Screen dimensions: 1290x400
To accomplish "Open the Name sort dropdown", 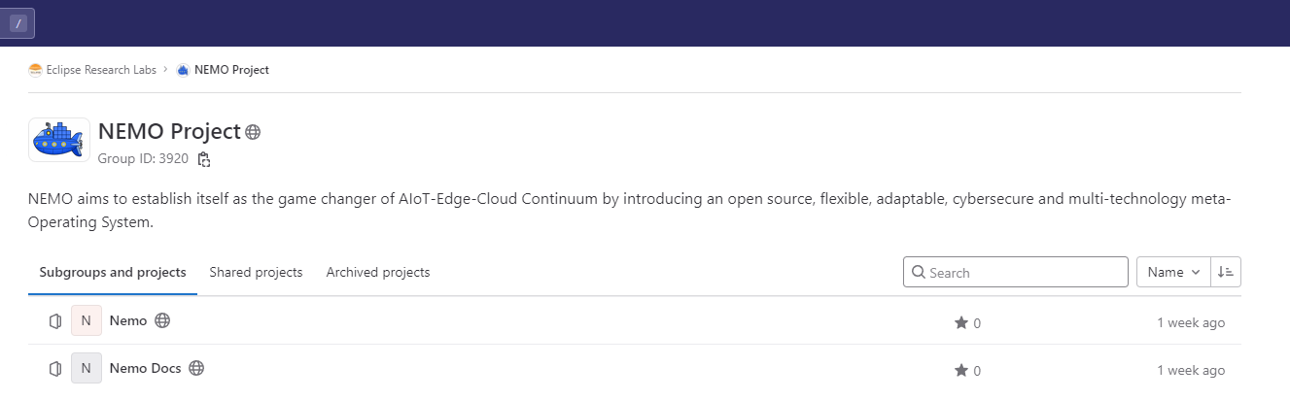I will (1173, 272).
